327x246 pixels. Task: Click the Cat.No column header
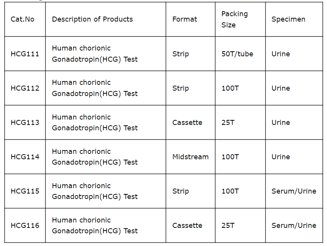coord(22,19)
